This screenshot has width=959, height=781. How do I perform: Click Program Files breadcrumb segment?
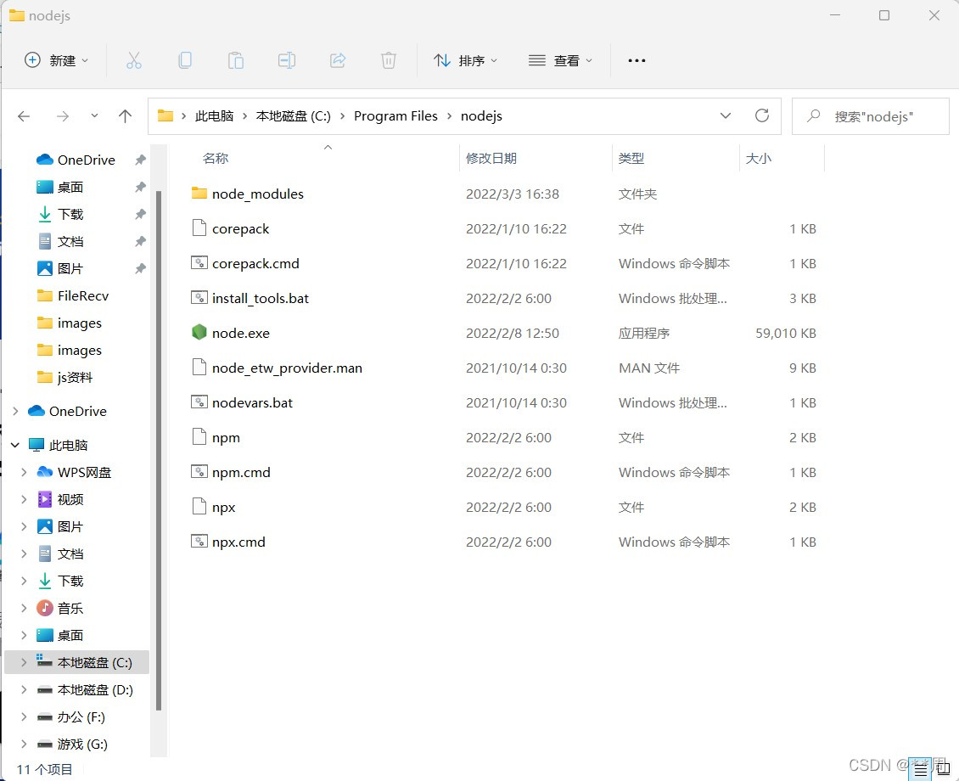(x=395, y=115)
